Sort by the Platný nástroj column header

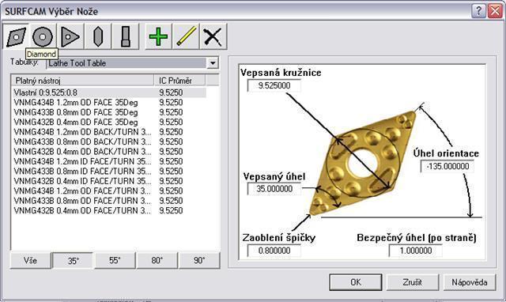[82, 81]
